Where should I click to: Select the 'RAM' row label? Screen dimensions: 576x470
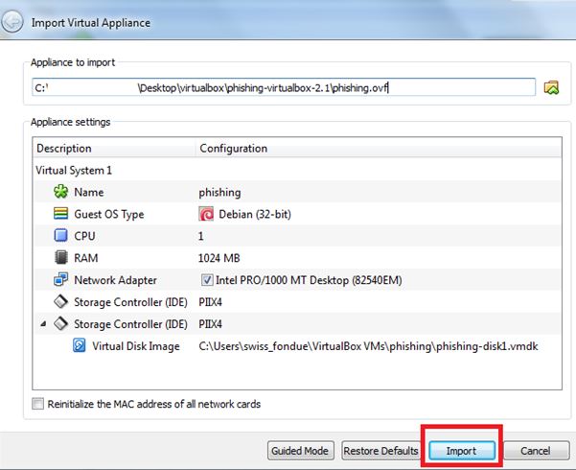(86, 258)
